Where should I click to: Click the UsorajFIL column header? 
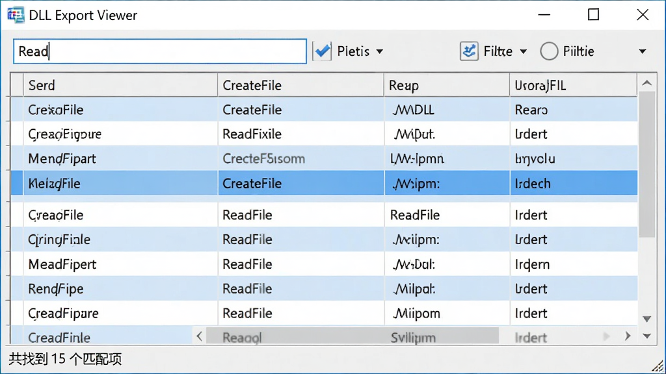coord(574,85)
